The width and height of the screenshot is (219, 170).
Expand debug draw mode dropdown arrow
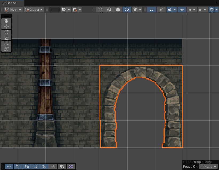click(x=140, y=10)
